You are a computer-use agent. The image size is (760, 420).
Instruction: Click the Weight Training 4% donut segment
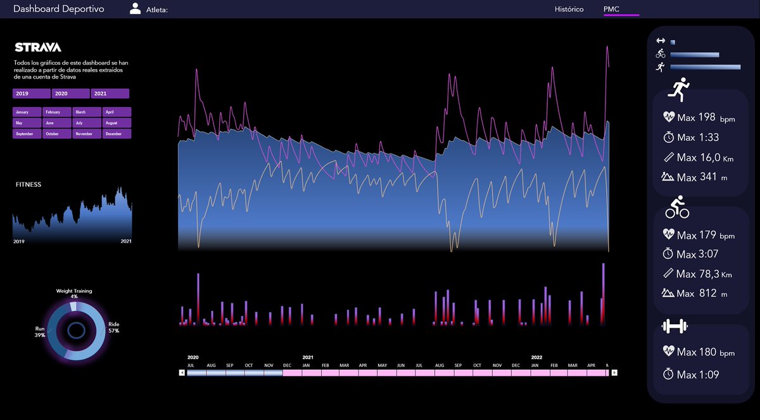(73, 307)
